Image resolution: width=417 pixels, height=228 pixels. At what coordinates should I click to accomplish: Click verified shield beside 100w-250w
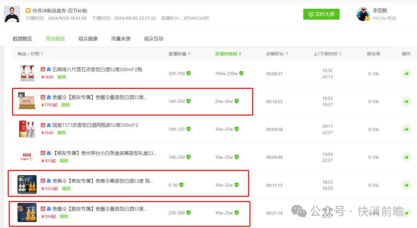(241, 73)
